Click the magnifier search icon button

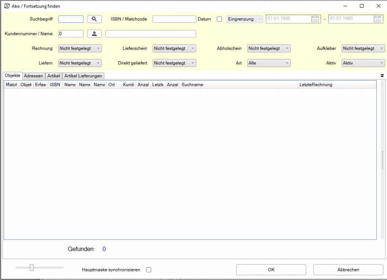[94, 19]
